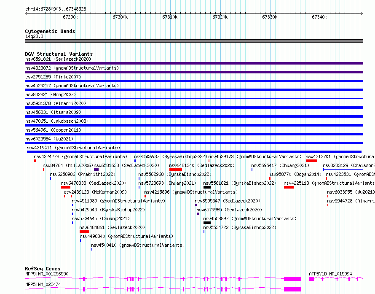Viewport: 375px width, 294px height.
Task: Select nsv5931378 (Almarri2020) label
Action: tap(56, 103)
